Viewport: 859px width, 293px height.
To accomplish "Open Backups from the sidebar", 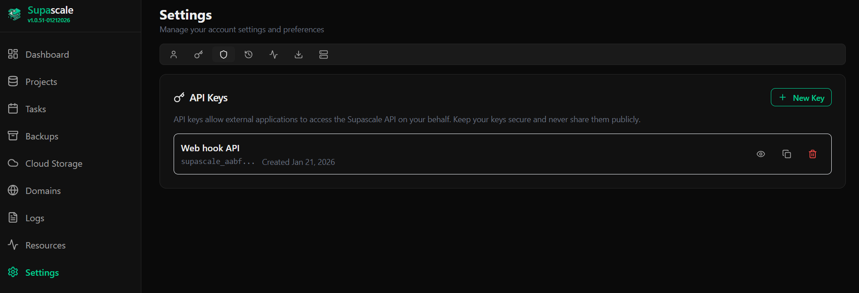I will point(41,136).
